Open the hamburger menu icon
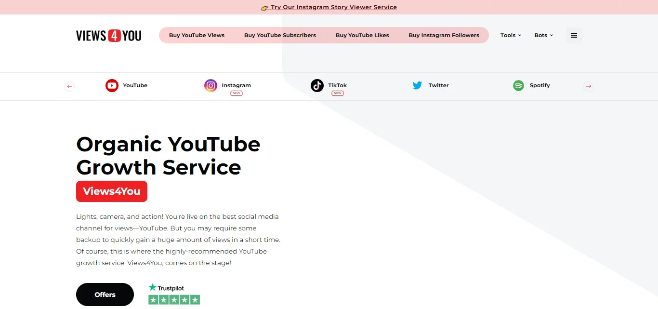 click(574, 36)
